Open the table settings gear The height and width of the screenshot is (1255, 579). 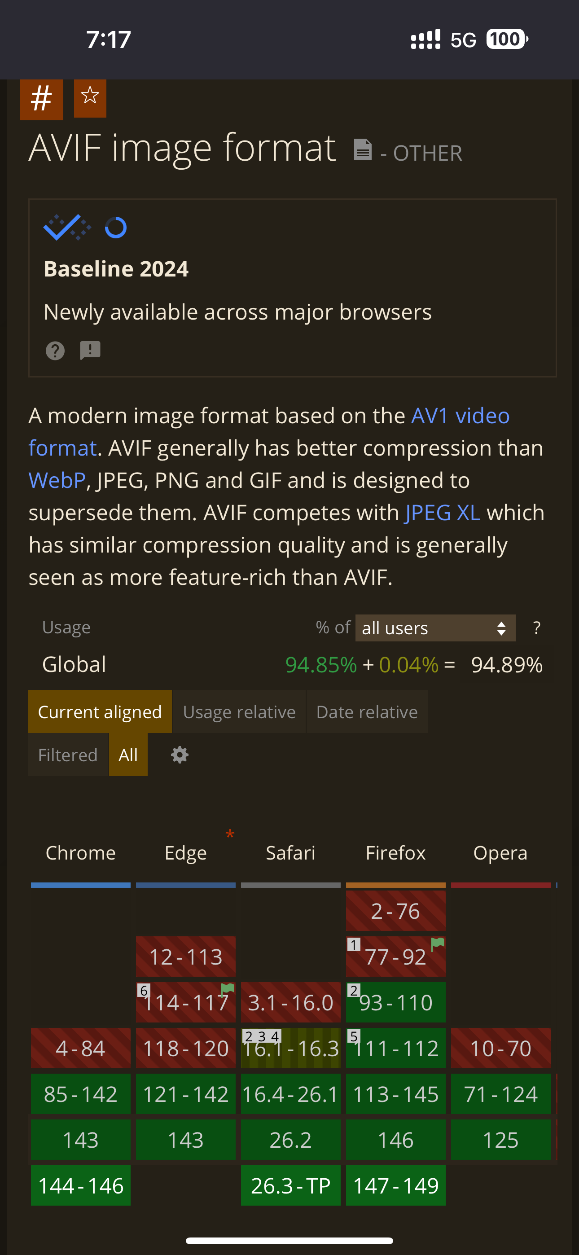(x=180, y=755)
